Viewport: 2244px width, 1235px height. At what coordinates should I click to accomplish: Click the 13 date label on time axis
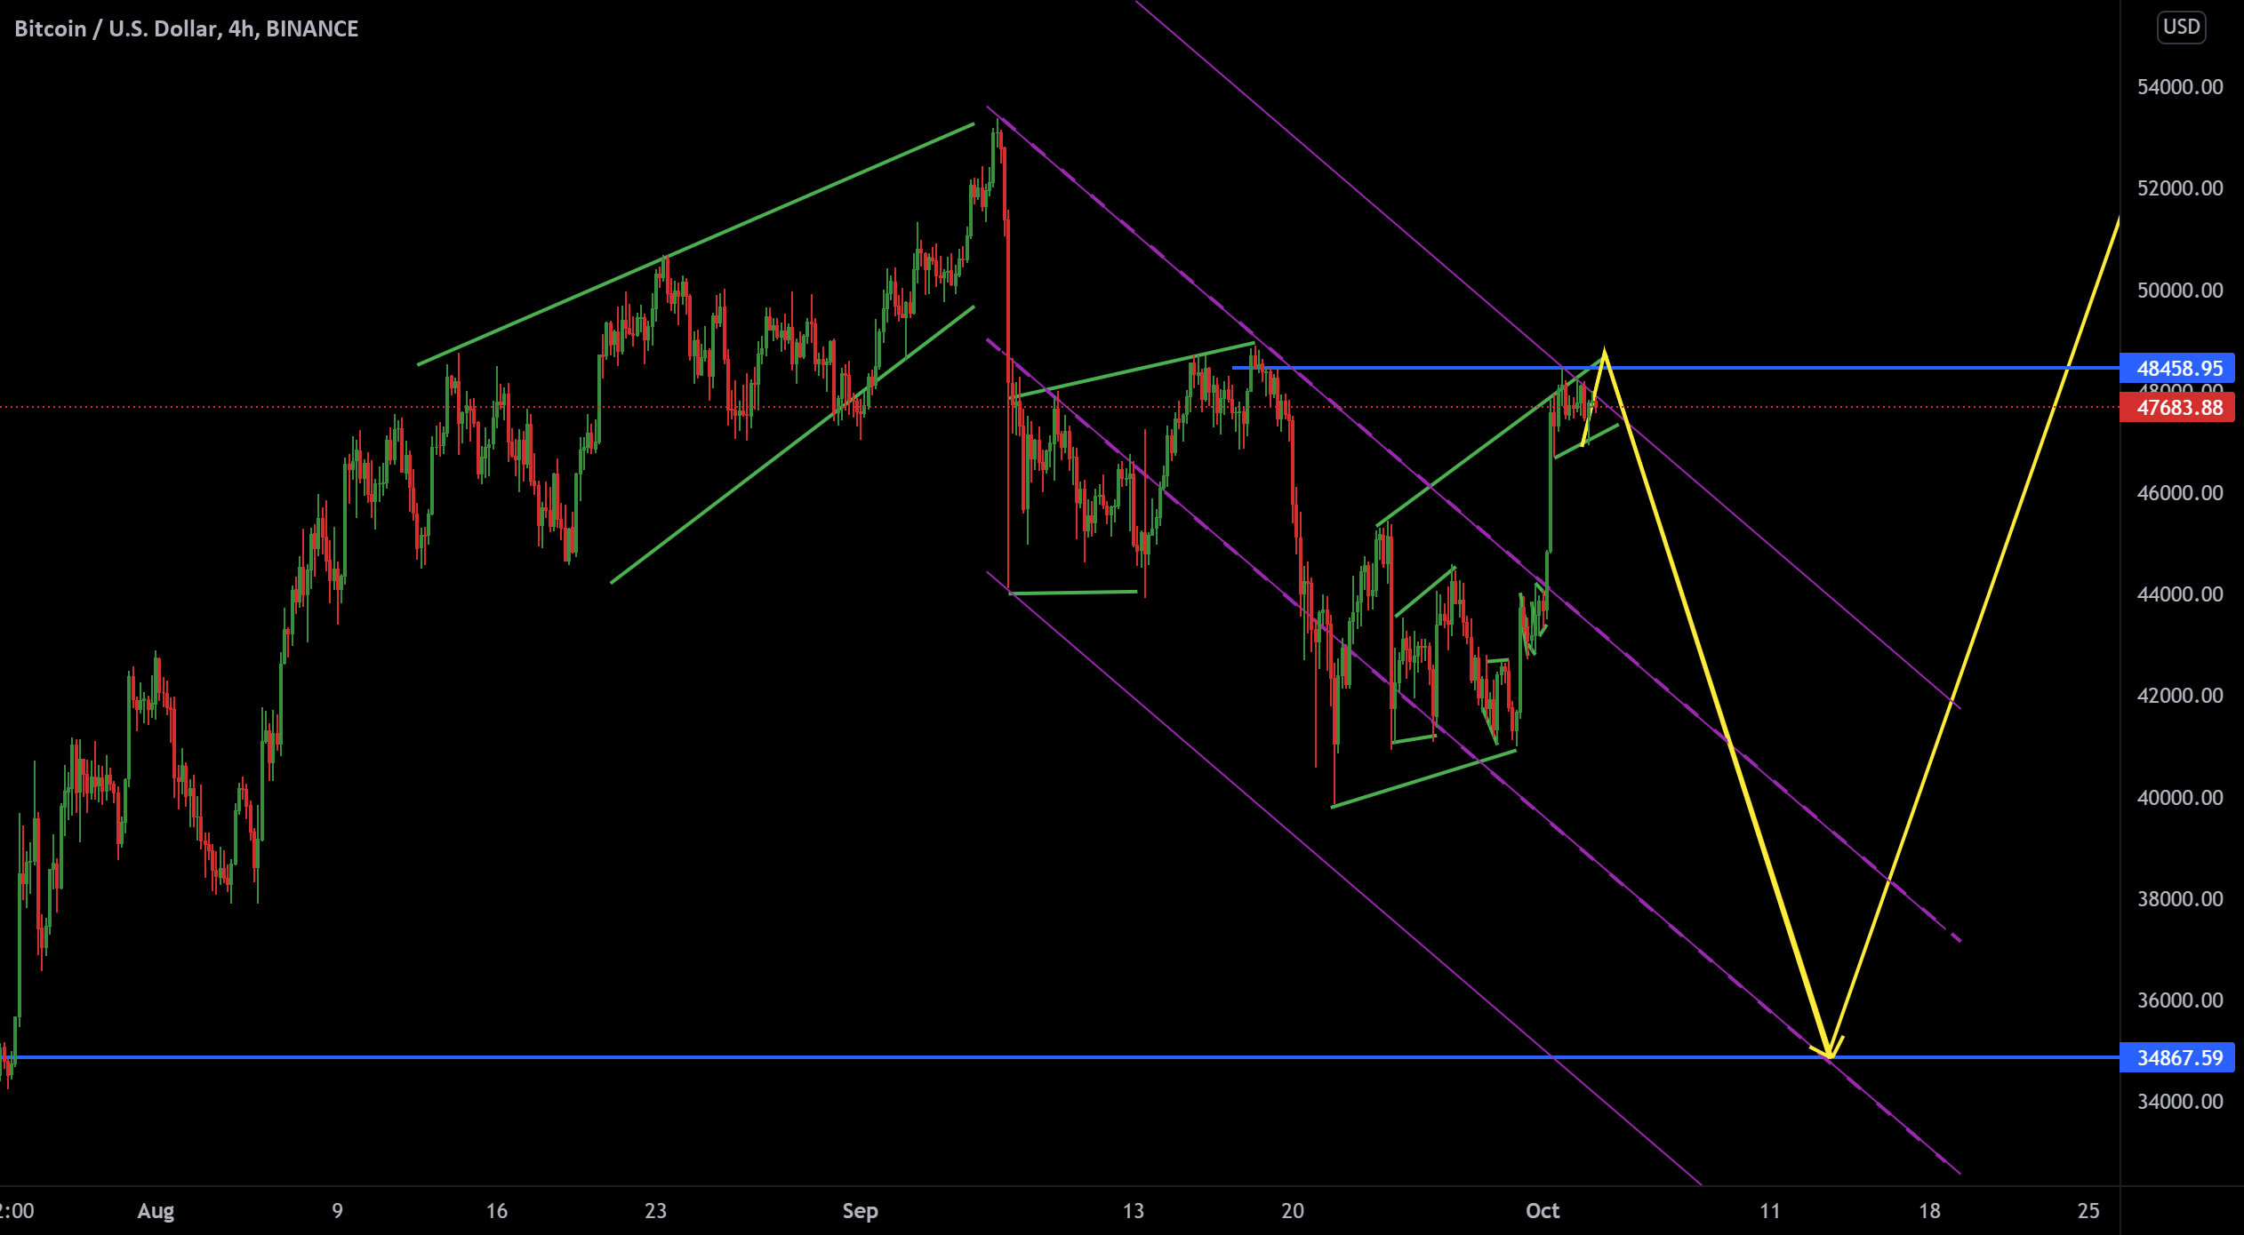tap(1134, 1211)
